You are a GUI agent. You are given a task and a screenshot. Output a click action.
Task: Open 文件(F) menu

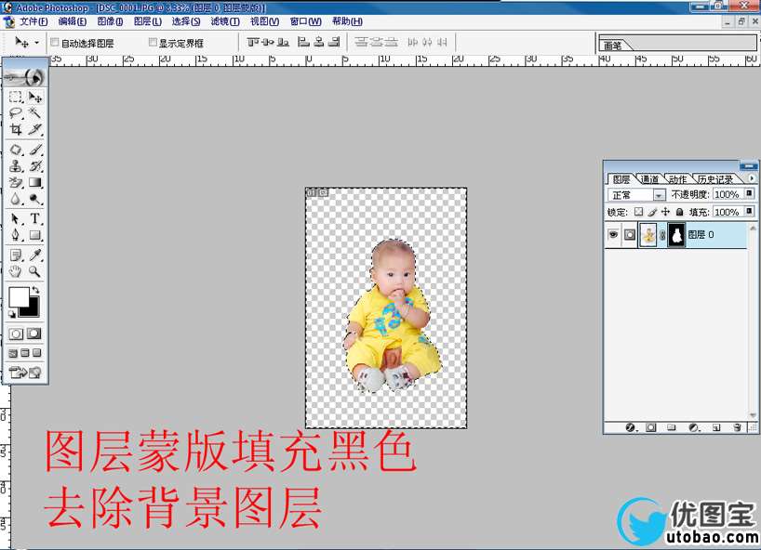click(33, 21)
